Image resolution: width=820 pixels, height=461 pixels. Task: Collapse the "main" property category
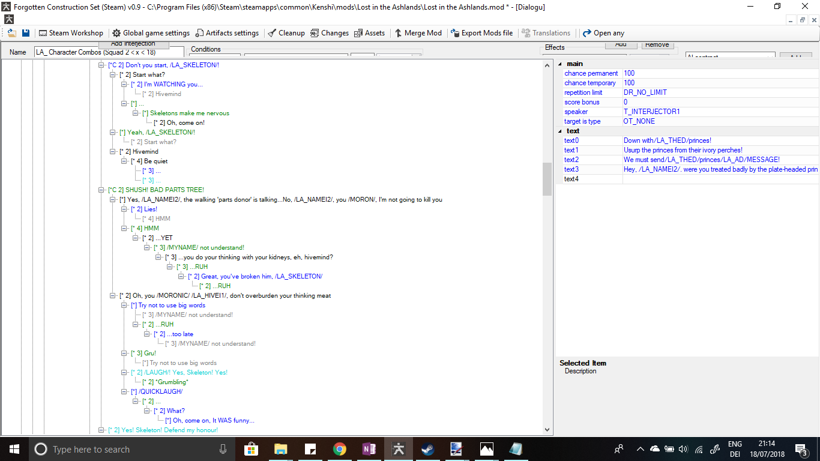tap(560, 64)
